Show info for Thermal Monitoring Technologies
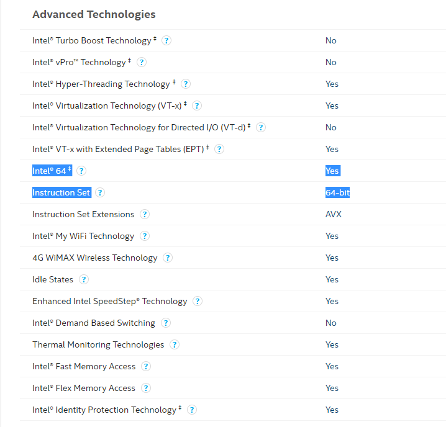Screen dimensions: 446x427 click(175, 344)
